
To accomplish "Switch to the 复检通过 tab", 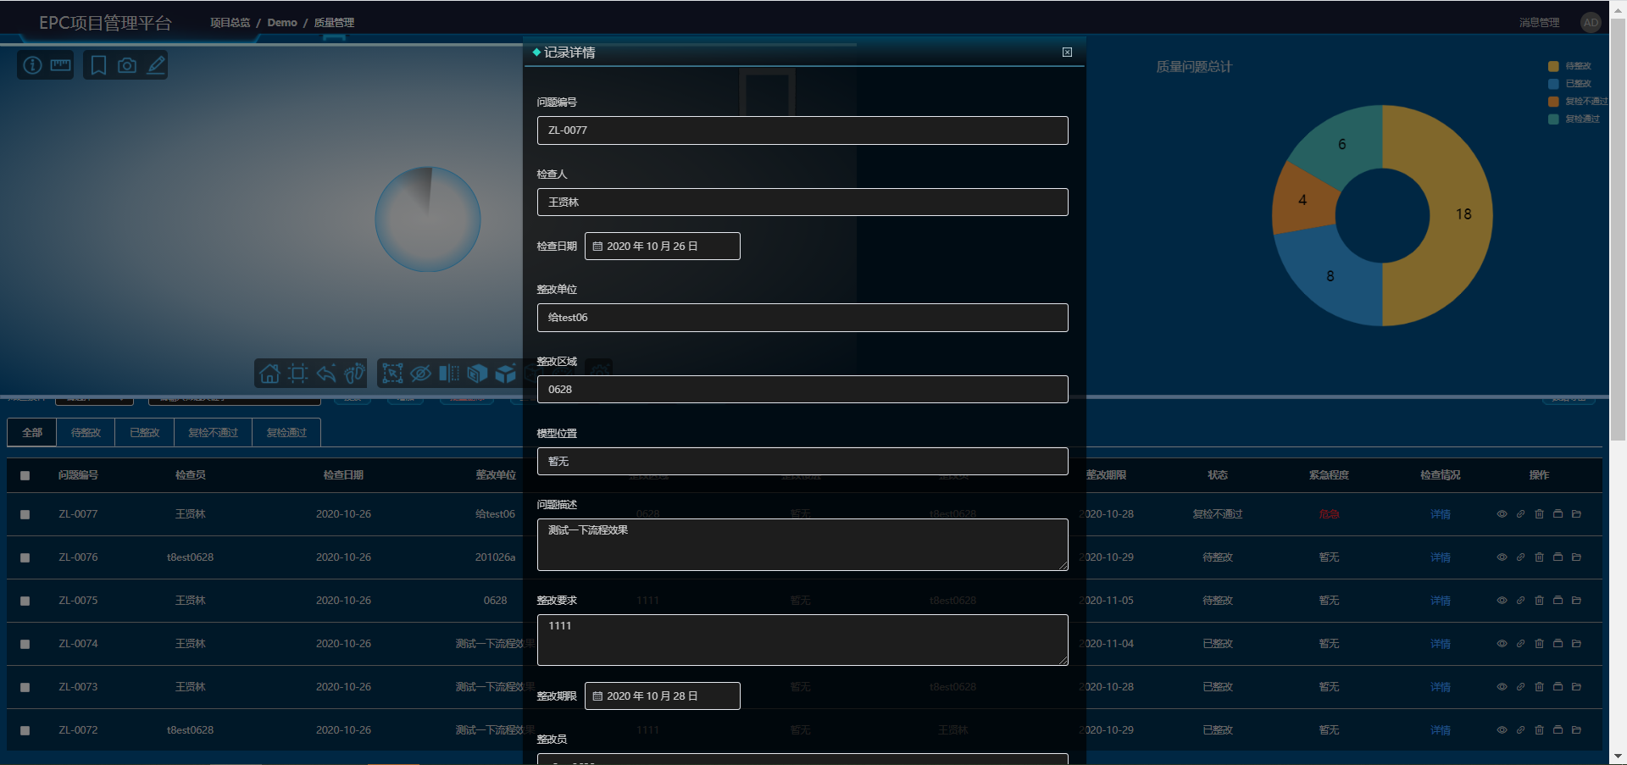I will tap(286, 433).
